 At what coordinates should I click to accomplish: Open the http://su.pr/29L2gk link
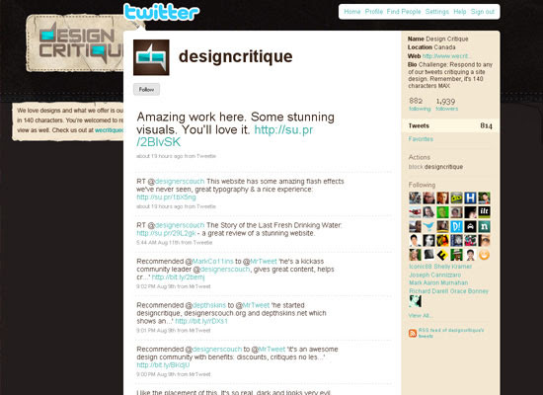coord(166,233)
